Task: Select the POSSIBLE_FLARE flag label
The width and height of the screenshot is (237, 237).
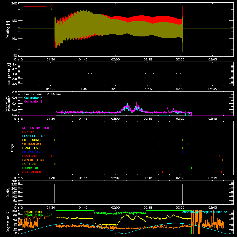Action: (x=34, y=136)
